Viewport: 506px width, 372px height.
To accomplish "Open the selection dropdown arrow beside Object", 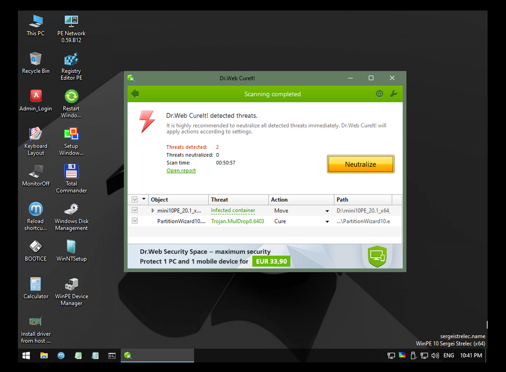I will click(x=144, y=199).
